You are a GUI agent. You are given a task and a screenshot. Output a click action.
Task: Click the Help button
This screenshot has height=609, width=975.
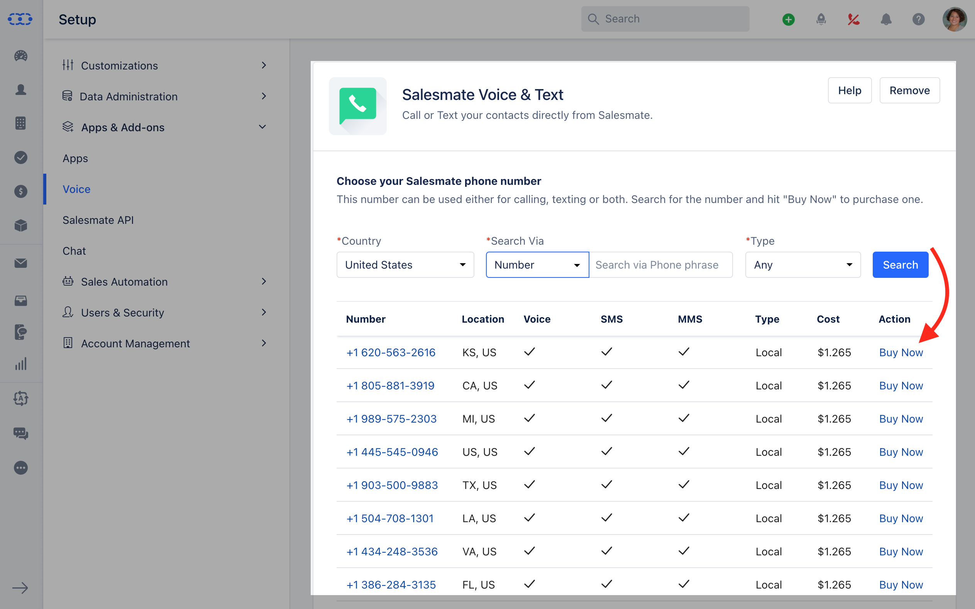849,90
